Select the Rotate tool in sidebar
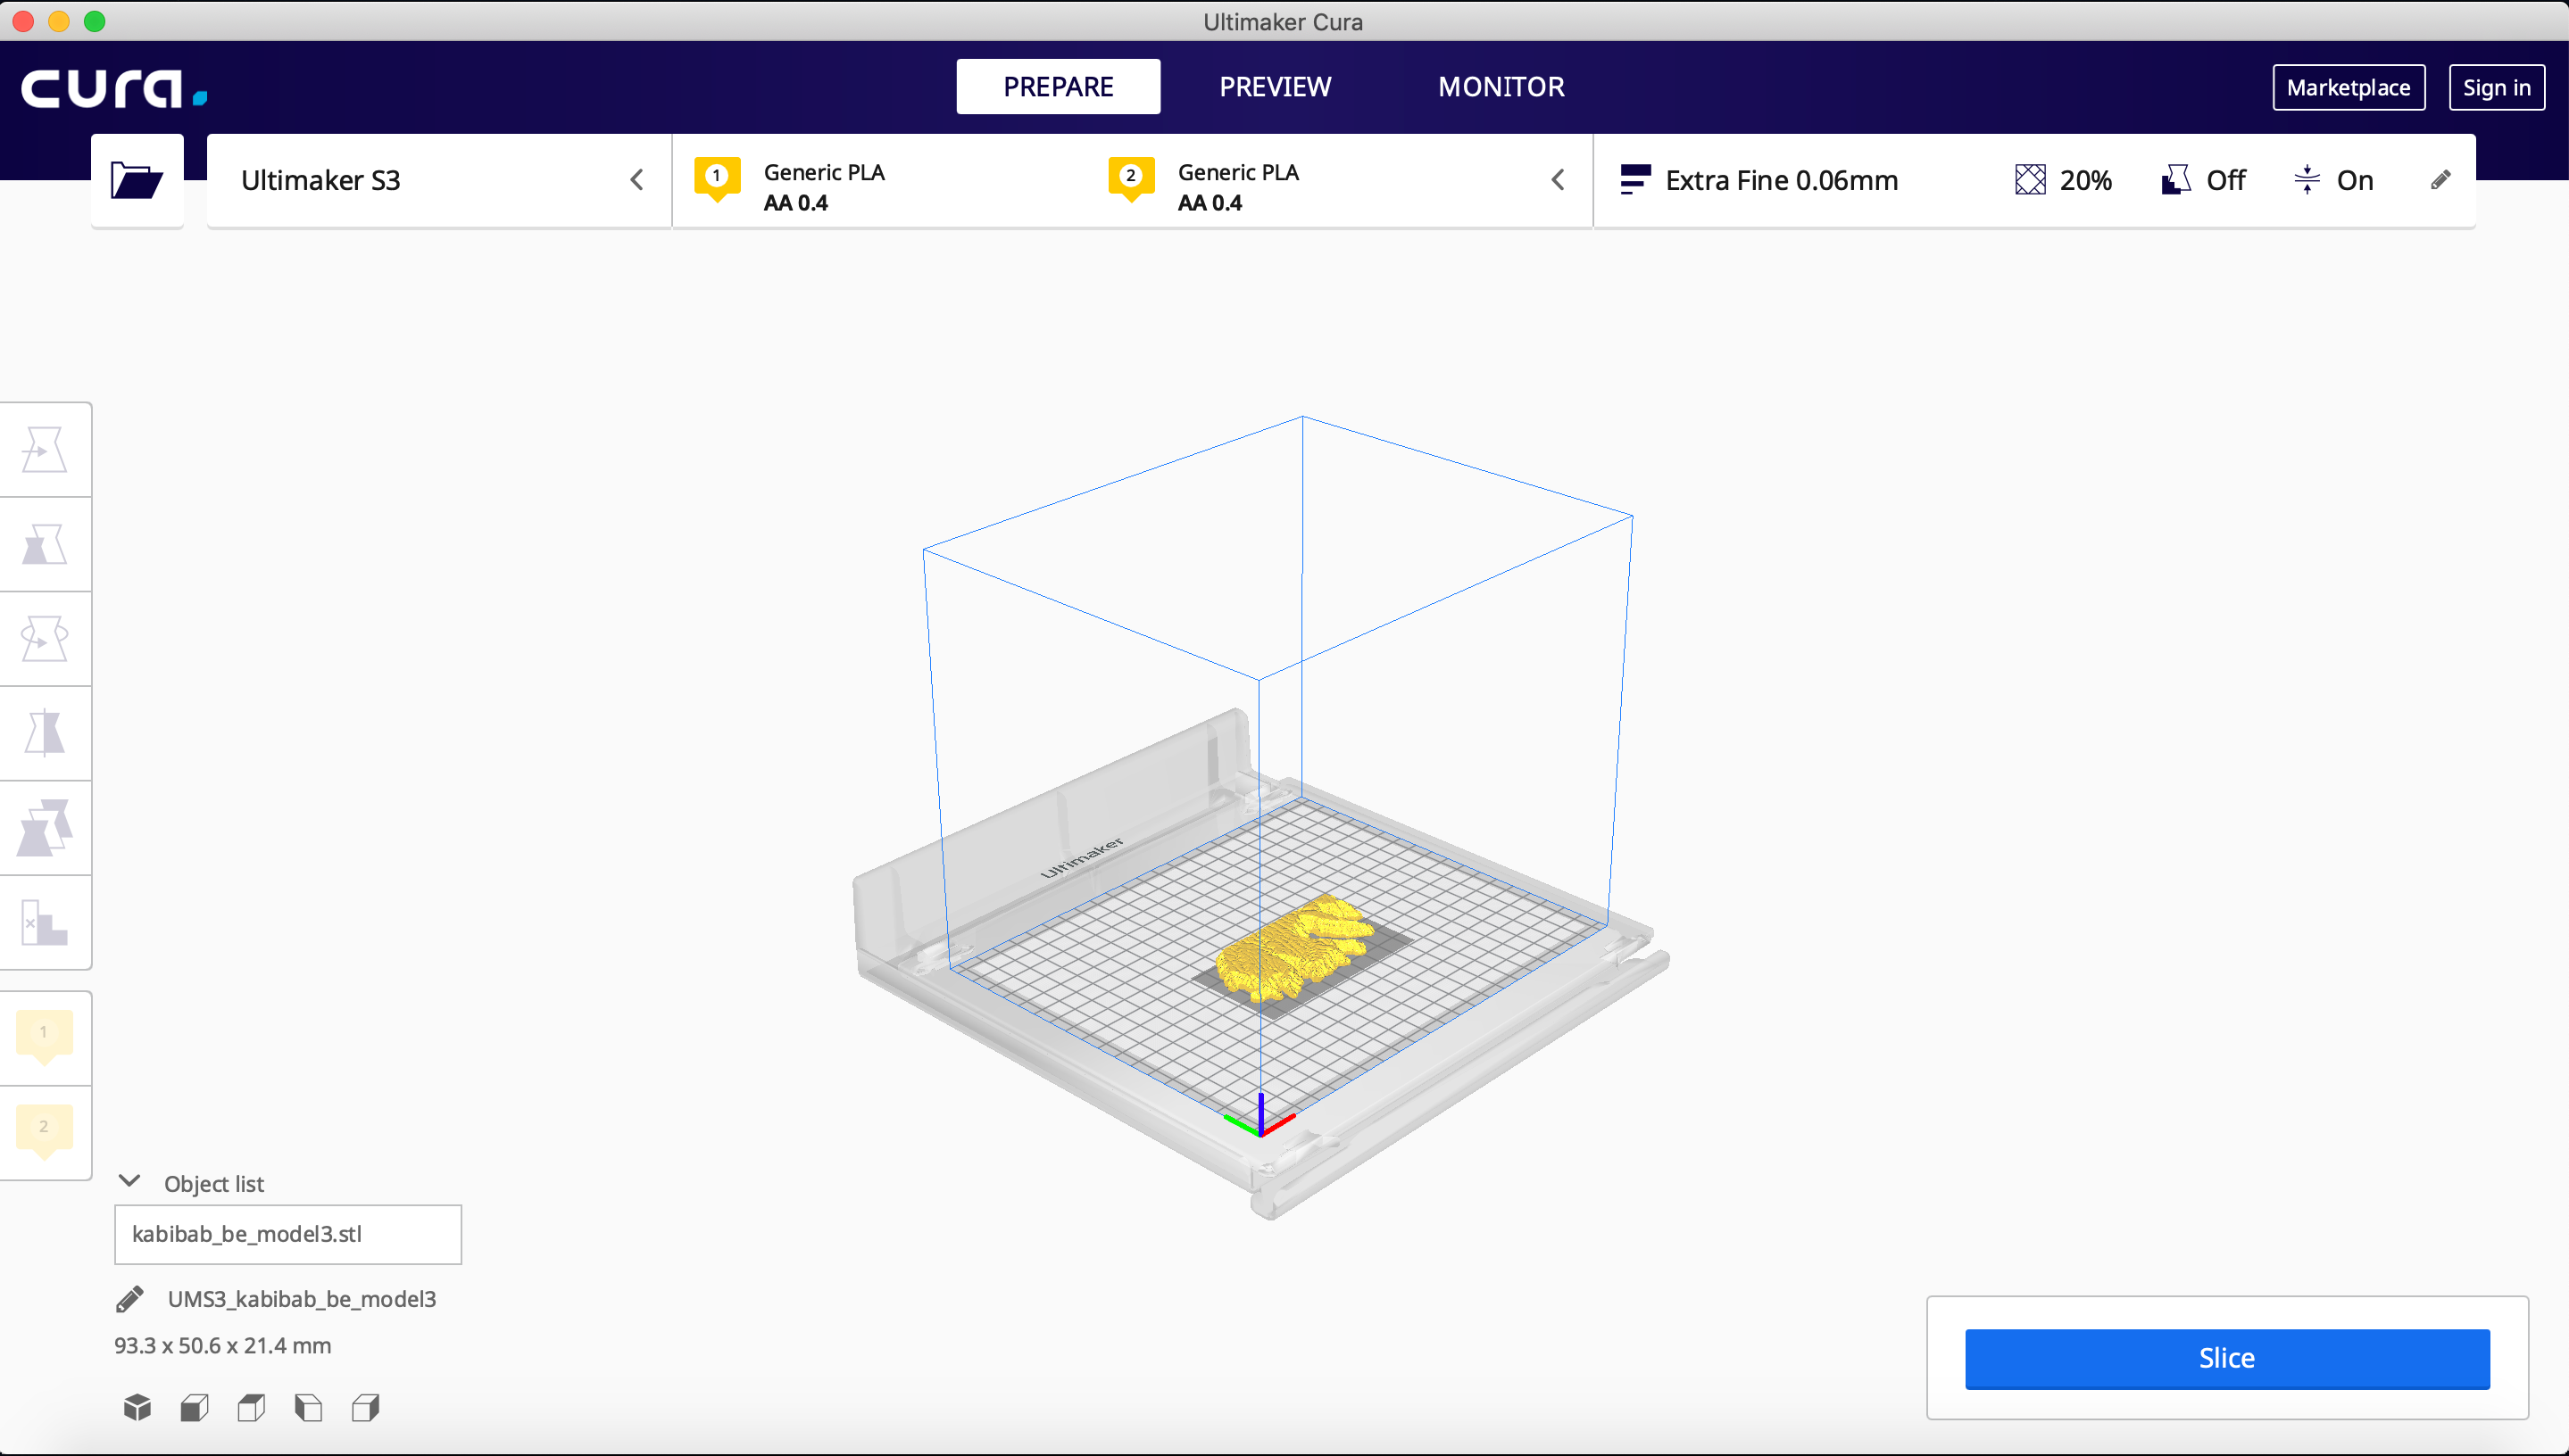The image size is (2569, 1456). [x=45, y=639]
